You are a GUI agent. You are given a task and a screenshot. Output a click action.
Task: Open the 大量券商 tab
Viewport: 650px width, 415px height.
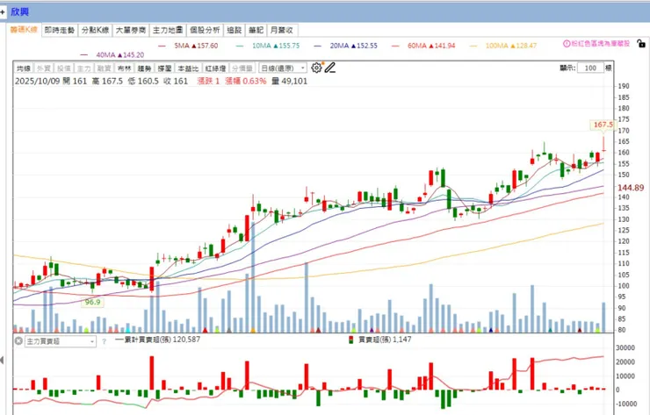pyautogui.click(x=131, y=30)
